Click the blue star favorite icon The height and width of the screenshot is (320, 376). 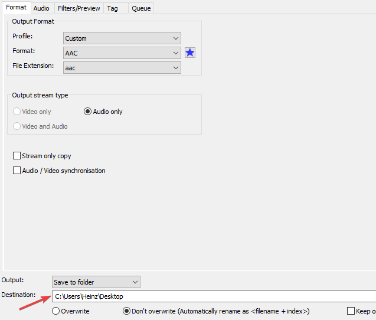(x=189, y=53)
